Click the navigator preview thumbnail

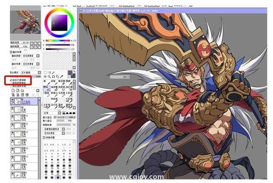pyautogui.click(x=26, y=22)
